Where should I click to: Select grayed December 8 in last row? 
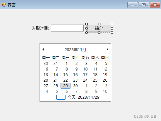pos(86,91)
